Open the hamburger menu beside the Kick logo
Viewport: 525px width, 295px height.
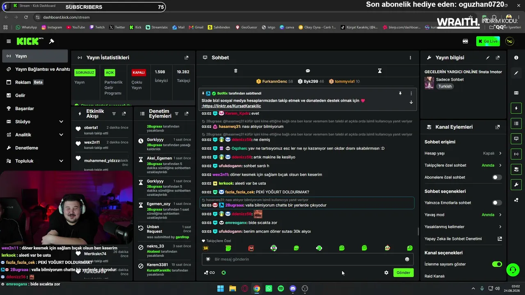pyautogui.click(x=9, y=41)
